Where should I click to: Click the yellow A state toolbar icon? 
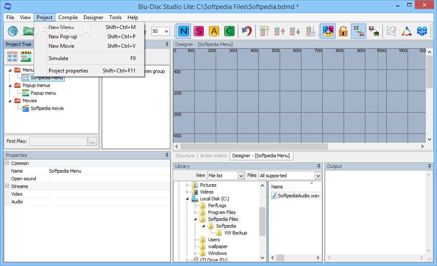[214, 31]
